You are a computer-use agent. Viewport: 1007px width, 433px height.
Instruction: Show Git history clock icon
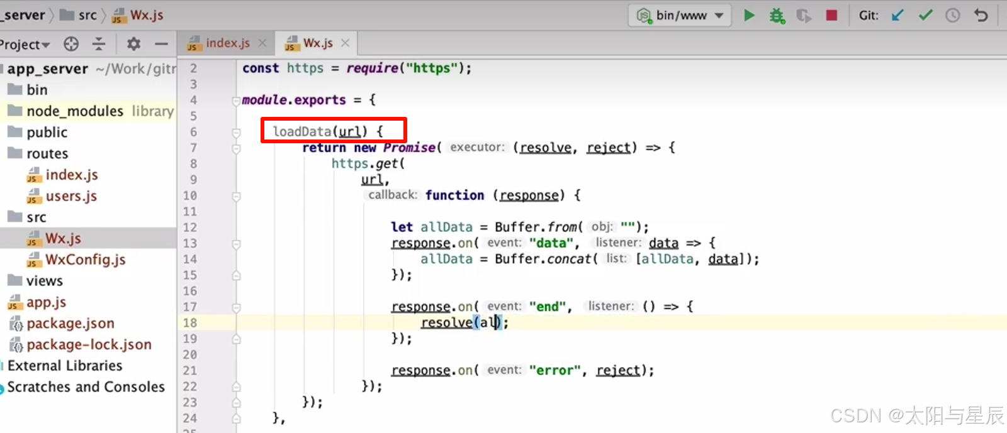tap(953, 15)
